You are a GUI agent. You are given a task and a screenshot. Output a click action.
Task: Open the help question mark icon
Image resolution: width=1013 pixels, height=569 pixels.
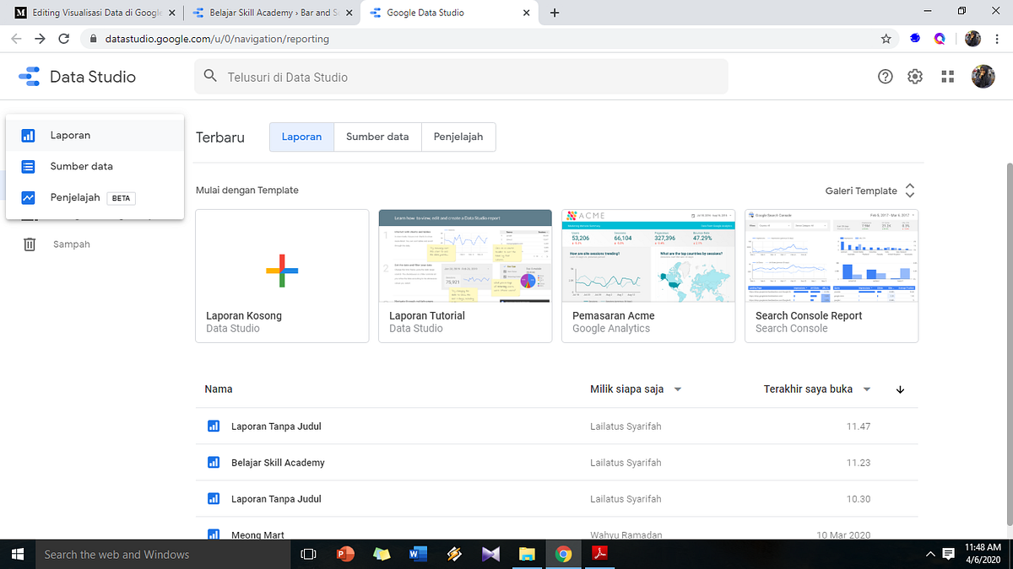pyautogui.click(x=886, y=77)
